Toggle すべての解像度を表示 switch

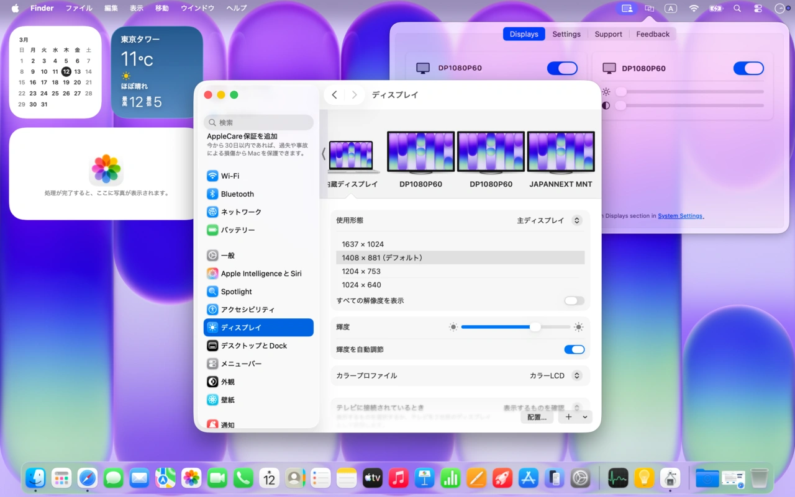[574, 300]
